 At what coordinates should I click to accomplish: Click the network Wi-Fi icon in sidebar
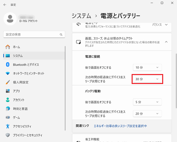coord(8,73)
